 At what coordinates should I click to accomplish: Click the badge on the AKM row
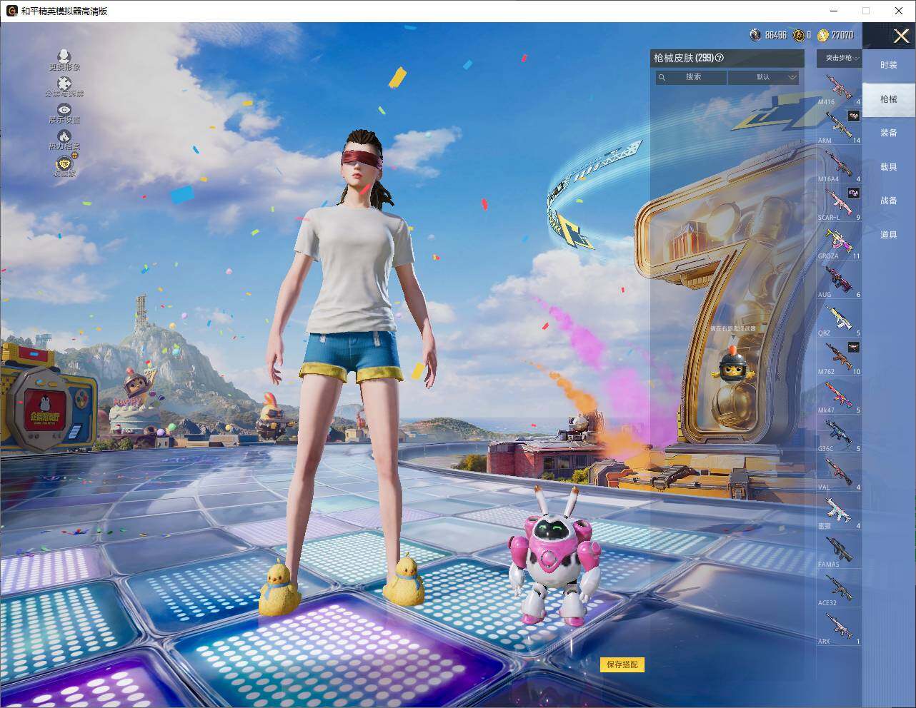(853, 116)
